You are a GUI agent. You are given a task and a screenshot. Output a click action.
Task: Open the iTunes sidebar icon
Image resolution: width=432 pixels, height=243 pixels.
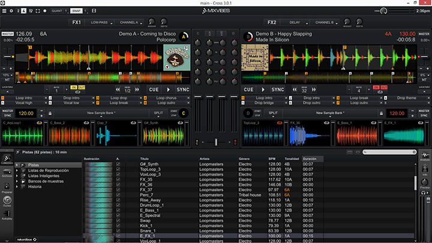point(7,201)
